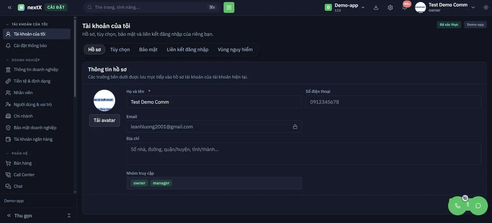Click the Bán hàng cart icon

point(8,163)
